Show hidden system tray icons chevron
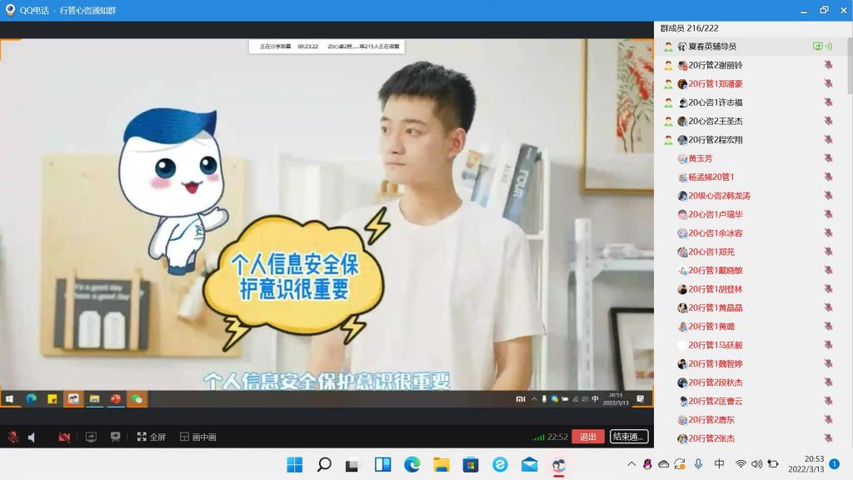Screen dimensions: 853x480 pos(631,464)
